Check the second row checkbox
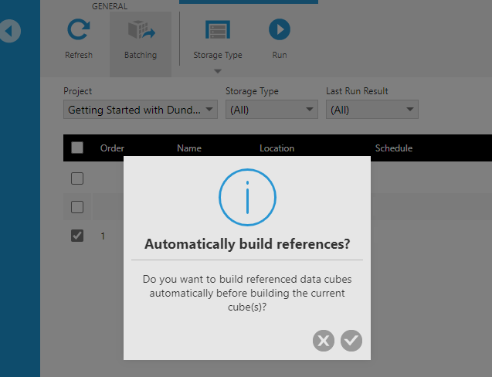492x377 pixels. [x=77, y=207]
